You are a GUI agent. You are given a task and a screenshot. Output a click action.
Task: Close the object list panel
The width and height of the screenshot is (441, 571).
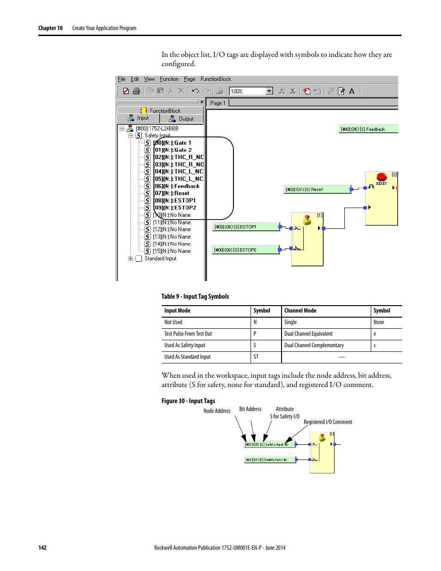202,102
